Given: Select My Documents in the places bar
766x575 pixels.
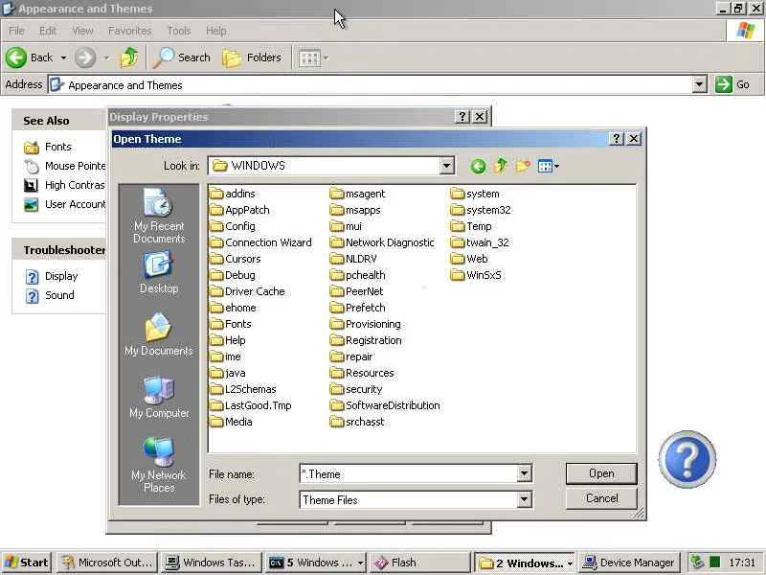Looking at the screenshot, I should click(159, 334).
